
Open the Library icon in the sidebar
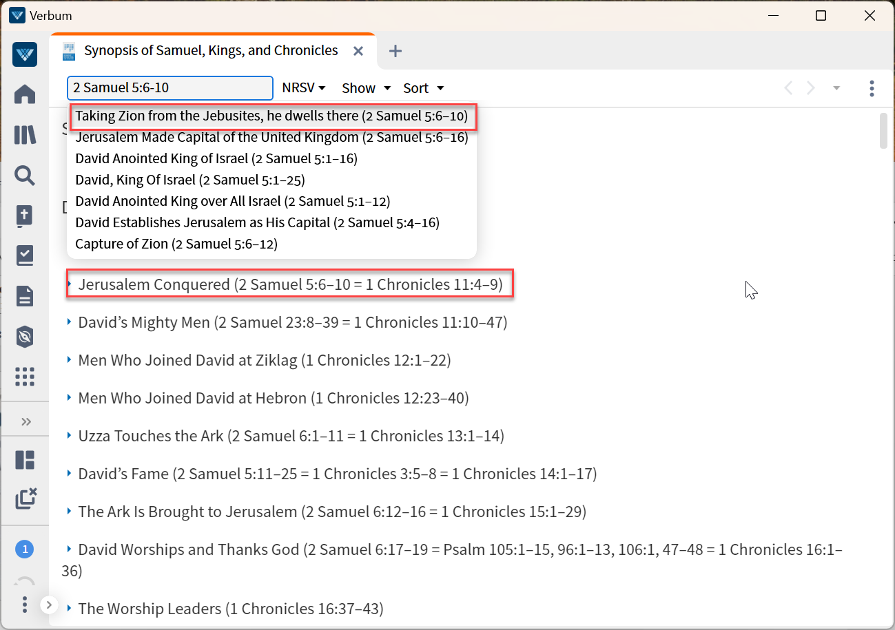point(25,135)
